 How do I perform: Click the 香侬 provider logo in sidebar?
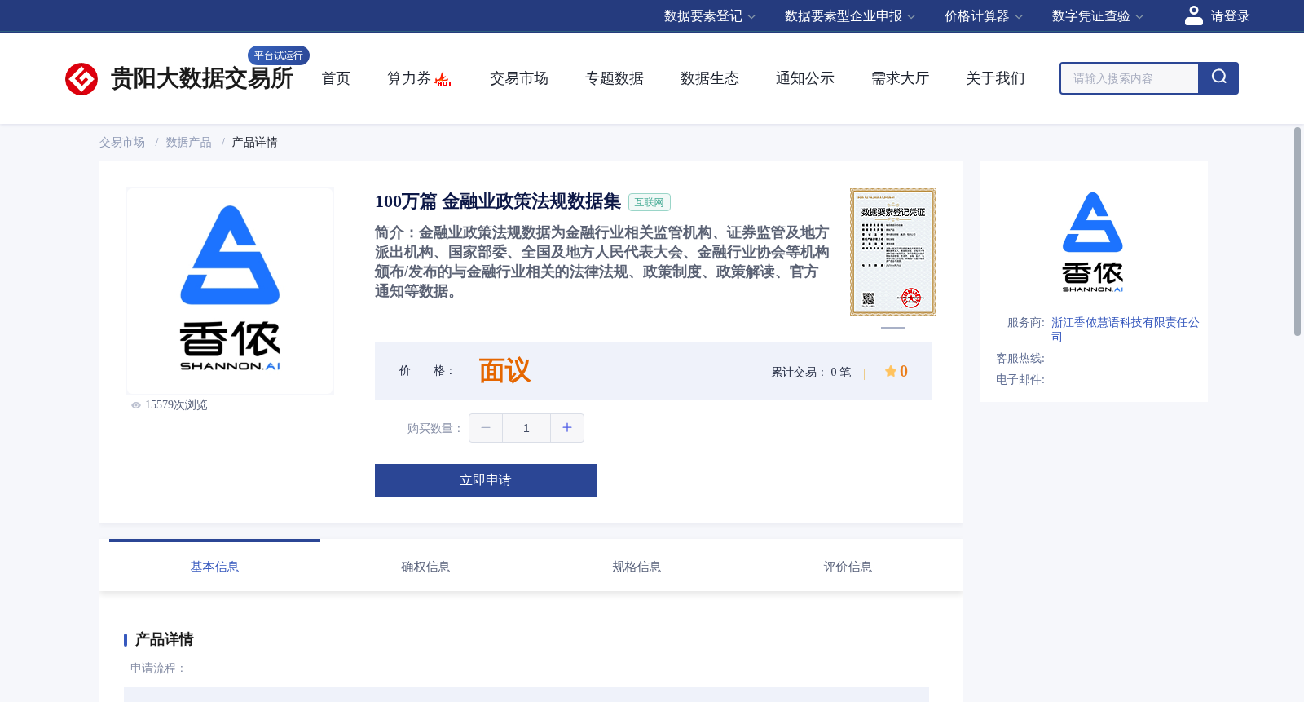(x=1093, y=242)
